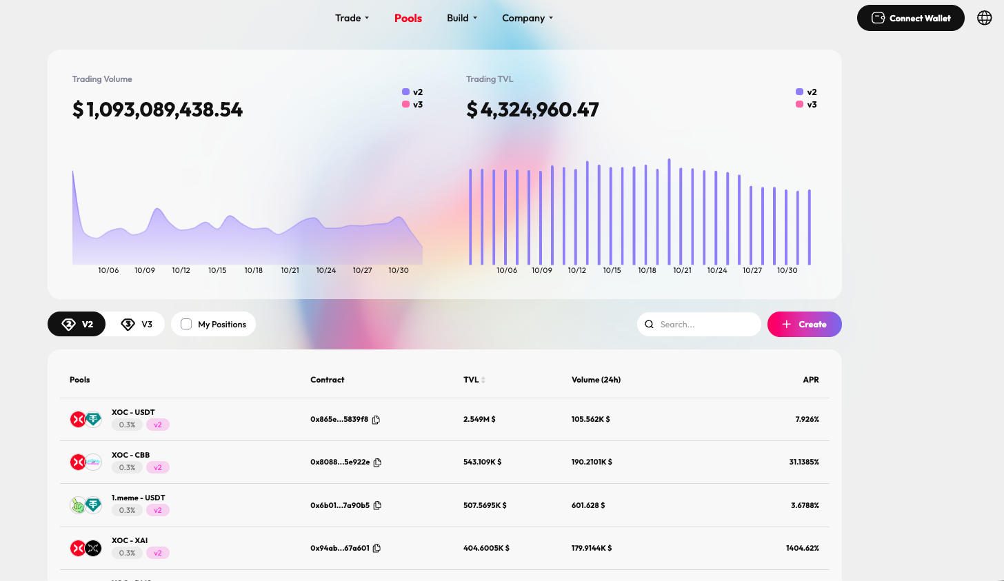Copy the XOC - CBB contract address
Image resolution: width=1004 pixels, height=581 pixels.
coord(377,462)
